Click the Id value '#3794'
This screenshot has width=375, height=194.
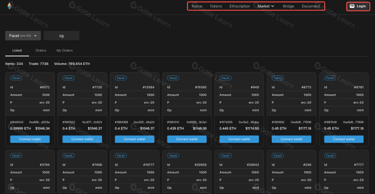point(44,165)
